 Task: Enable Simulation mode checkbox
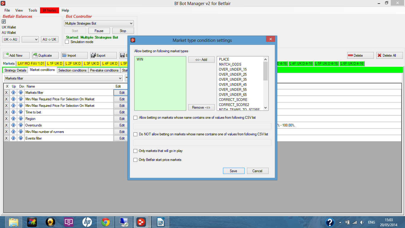(67, 42)
